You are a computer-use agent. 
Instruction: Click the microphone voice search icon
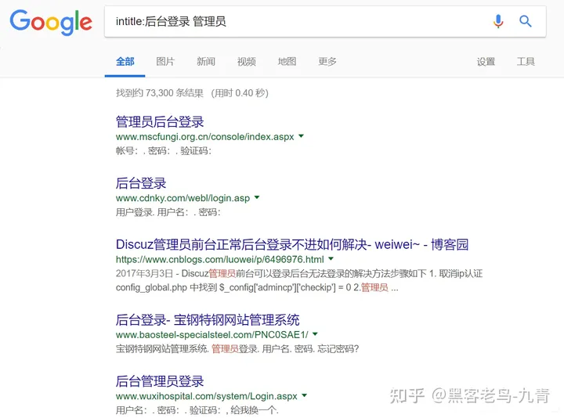498,21
